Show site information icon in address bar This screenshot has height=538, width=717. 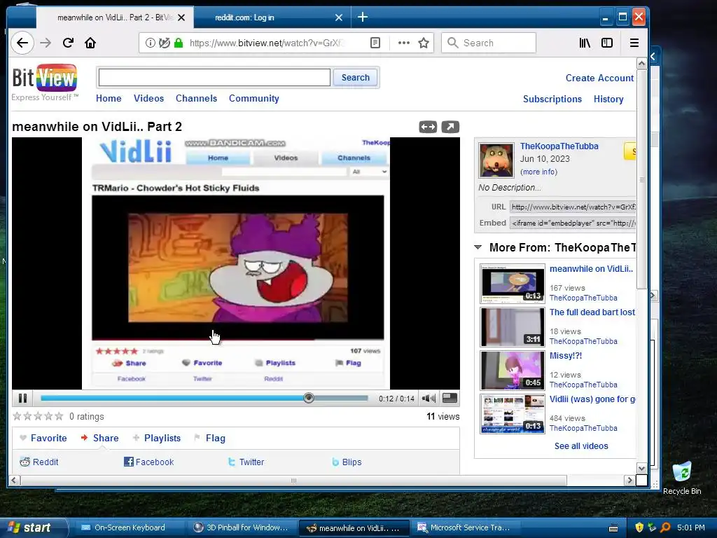pos(150,43)
